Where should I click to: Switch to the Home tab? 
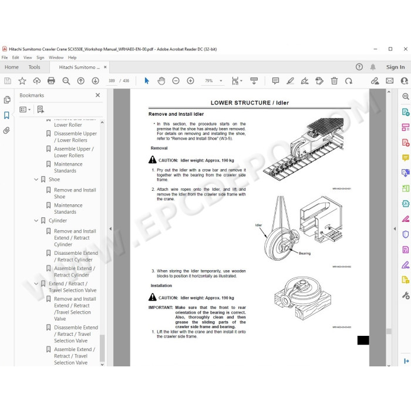[12, 67]
